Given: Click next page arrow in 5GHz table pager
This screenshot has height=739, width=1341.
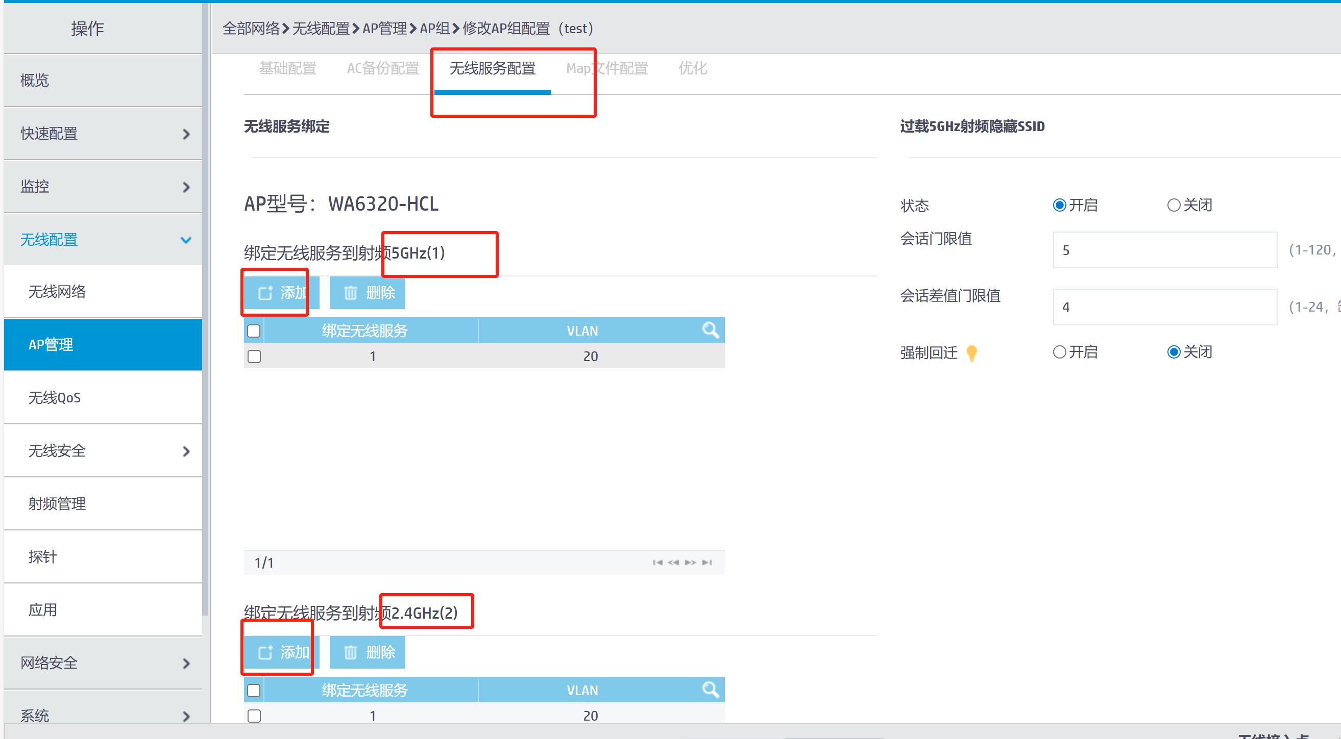Looking at the screenshot, I should tap(690, 562).
